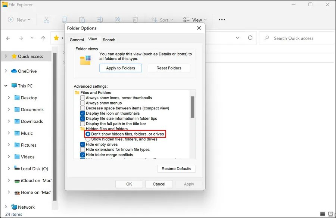Collapse This PC in the sidebar

[6, 85]
